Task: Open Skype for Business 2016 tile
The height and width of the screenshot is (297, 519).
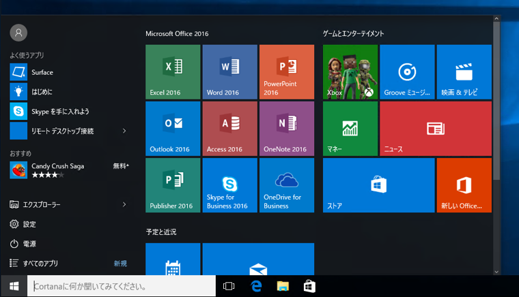Action: point(229,185)
